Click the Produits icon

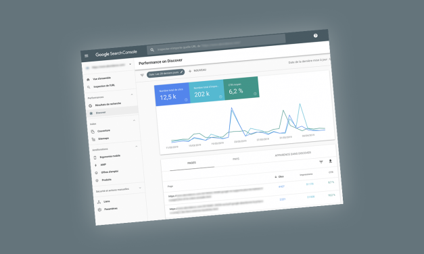tap(97, 180)
